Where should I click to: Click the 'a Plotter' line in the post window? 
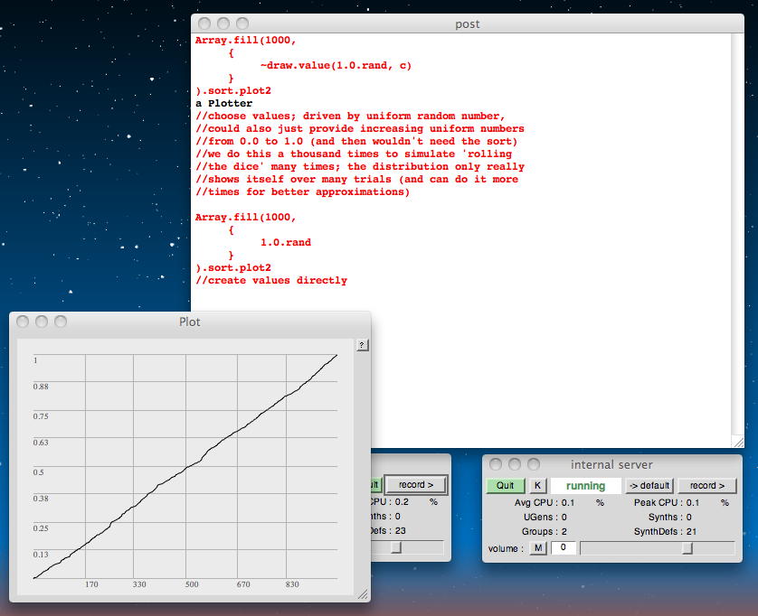[224, 104]
